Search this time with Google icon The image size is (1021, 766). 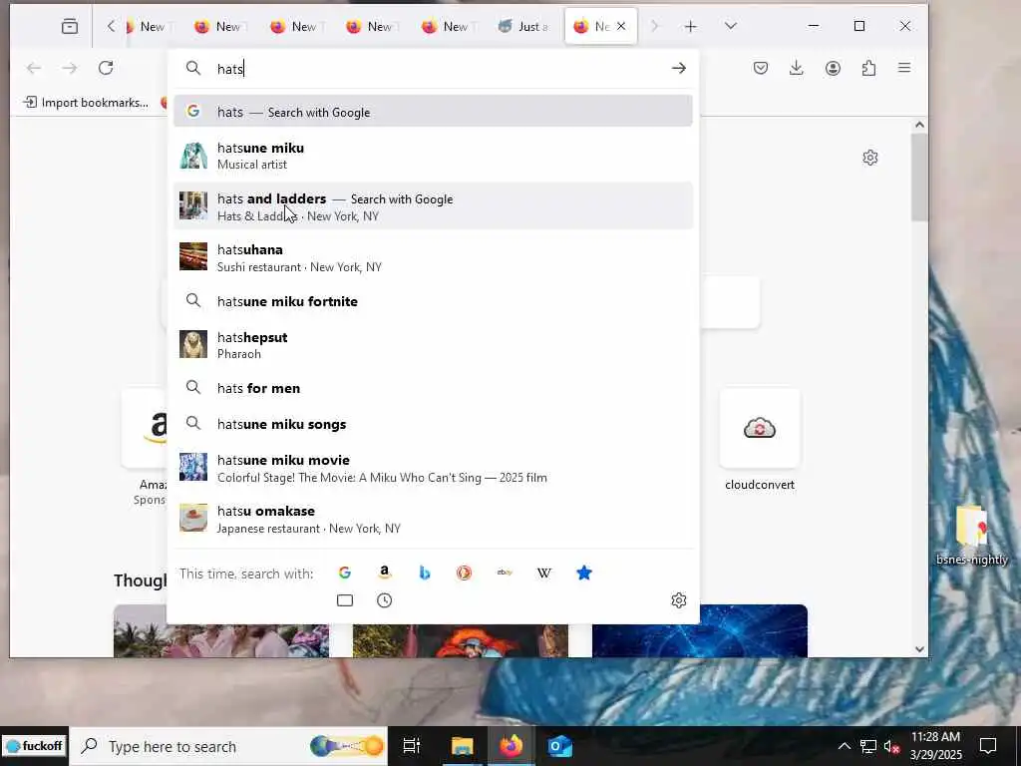(344, 573)
